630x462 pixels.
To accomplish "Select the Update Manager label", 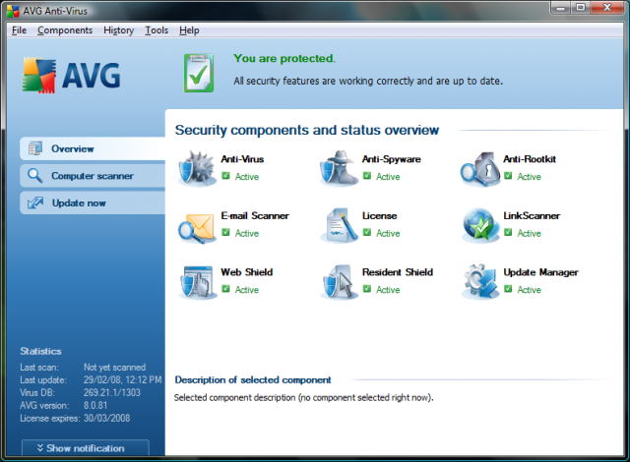I will pyautogui.click(x=540, y=272).
